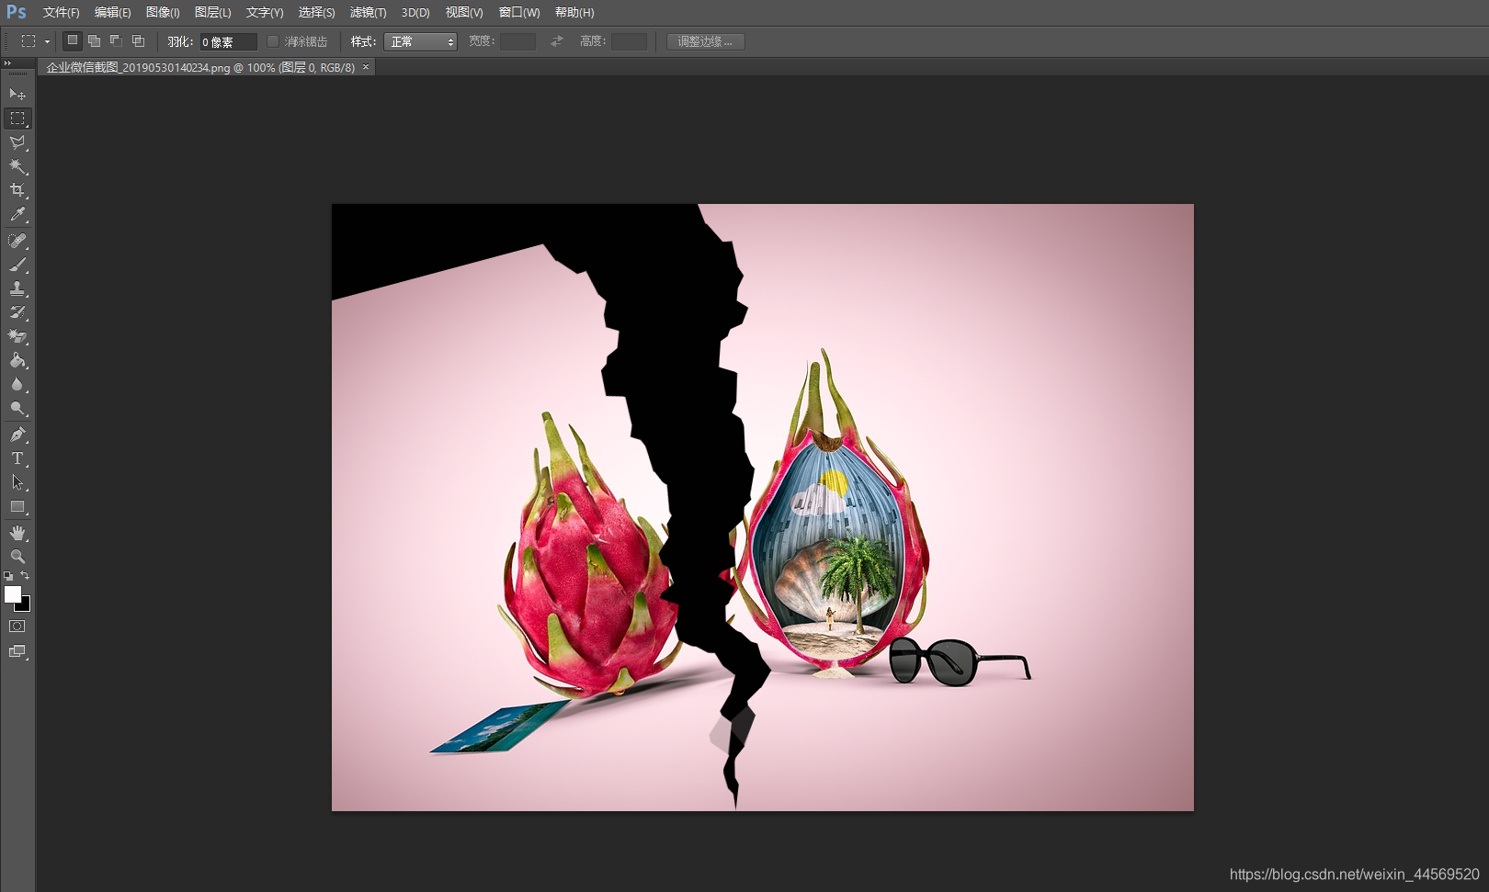Open the 3D(D) menu
Image resolution: width=1489 pixels, height=892 pixels.
pyautogui.click(x=415, y=12)
